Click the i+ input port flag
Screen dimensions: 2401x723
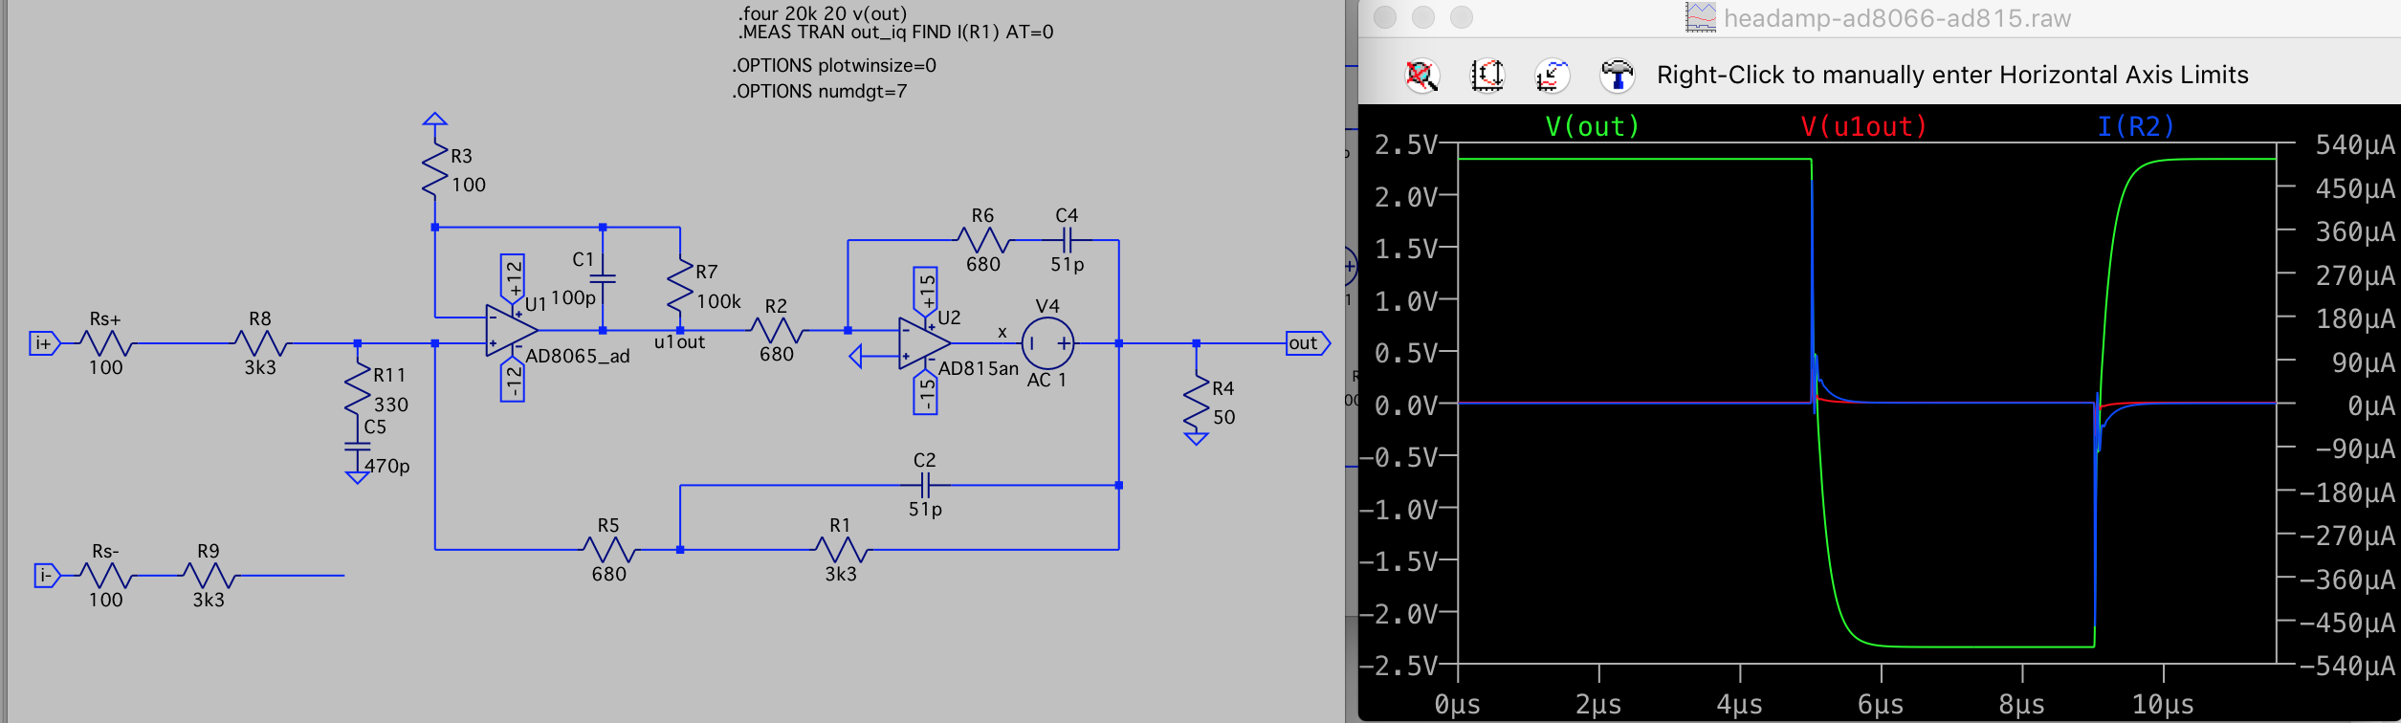coord(44,343)
